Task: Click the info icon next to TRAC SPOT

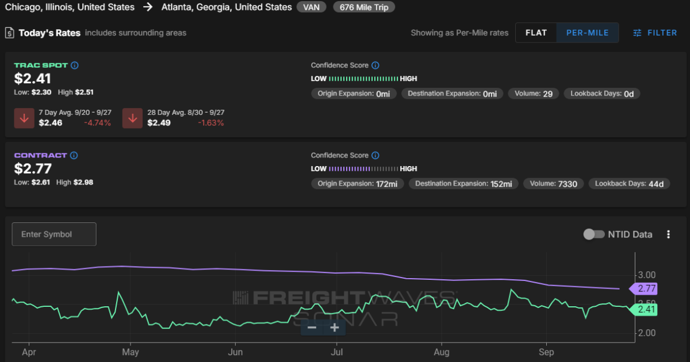Action: tap(75, 66)
